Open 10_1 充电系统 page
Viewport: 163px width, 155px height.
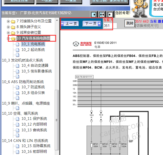[x=33, y=44]
